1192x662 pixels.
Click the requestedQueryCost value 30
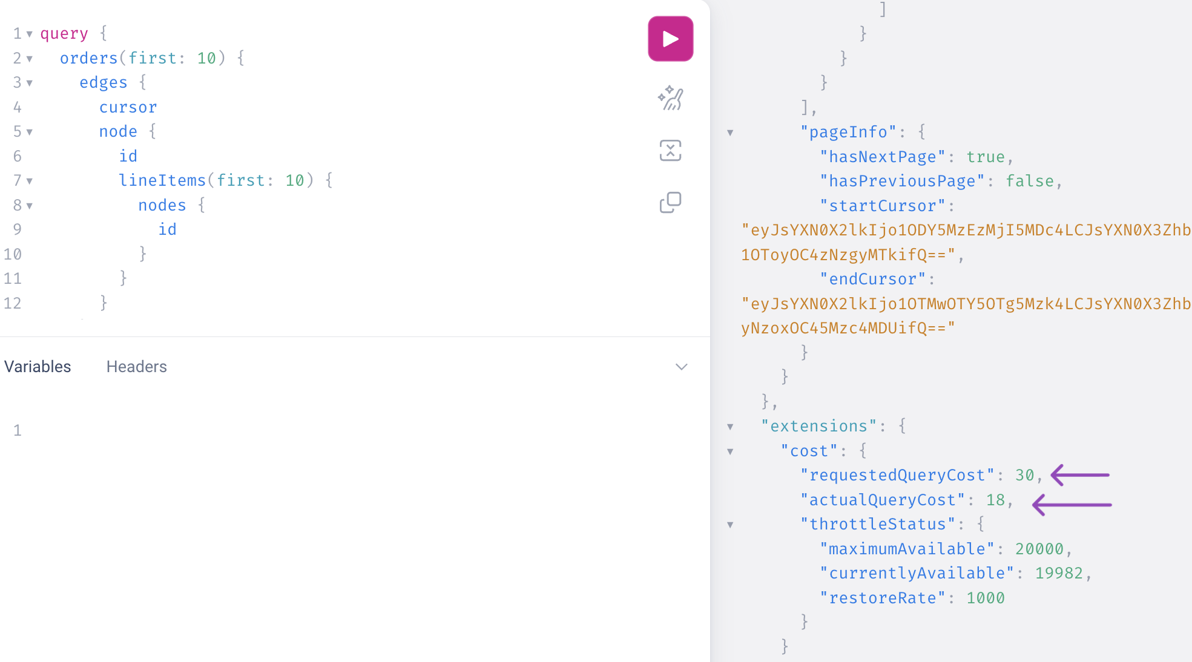point(1024,475)
